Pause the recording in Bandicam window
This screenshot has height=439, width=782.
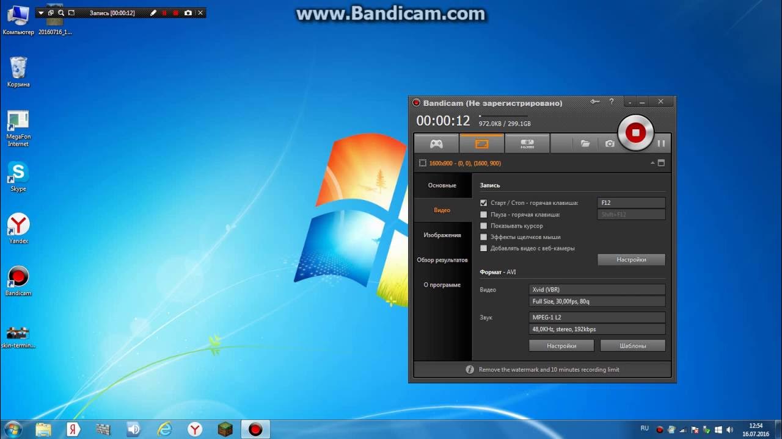[x=661, y=144]
